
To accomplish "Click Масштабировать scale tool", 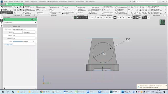I will coord(107,13).
